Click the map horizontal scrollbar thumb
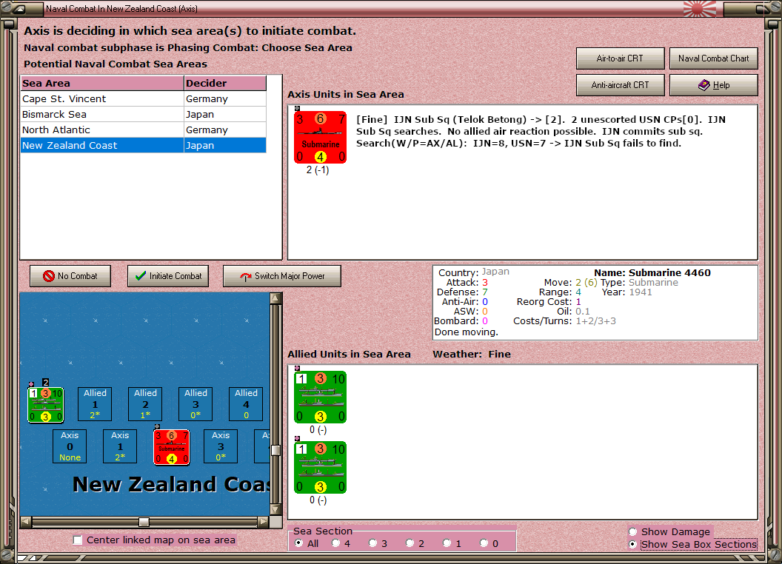The image size is (782, 564). [144, 522]
